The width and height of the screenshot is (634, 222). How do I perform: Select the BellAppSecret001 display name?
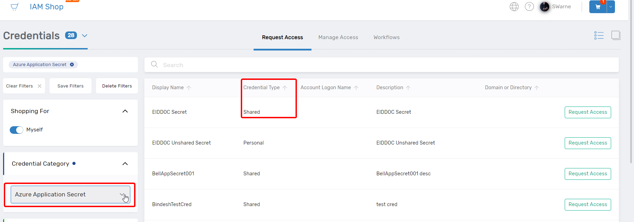click(173, 174)
